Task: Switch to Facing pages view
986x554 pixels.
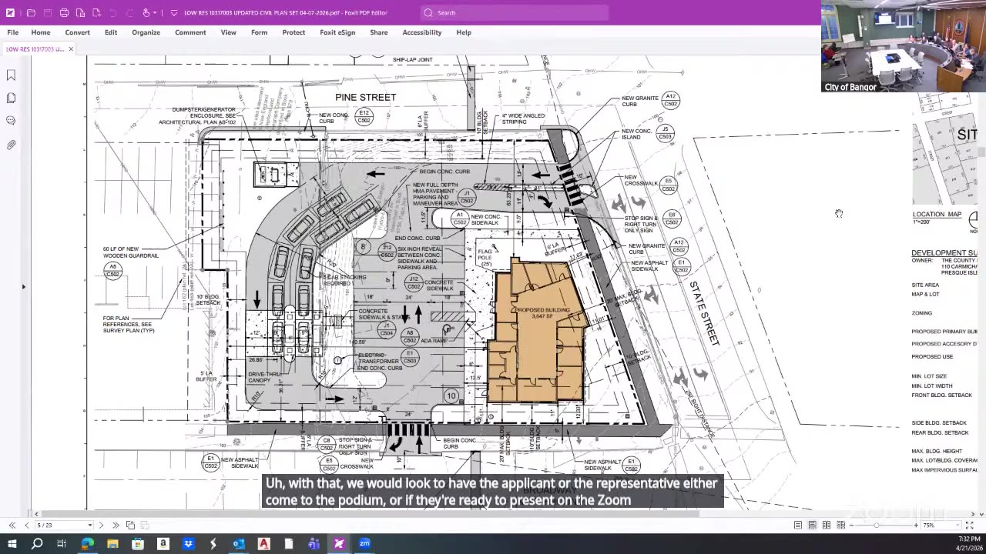Action: click(x=827, y=525)
